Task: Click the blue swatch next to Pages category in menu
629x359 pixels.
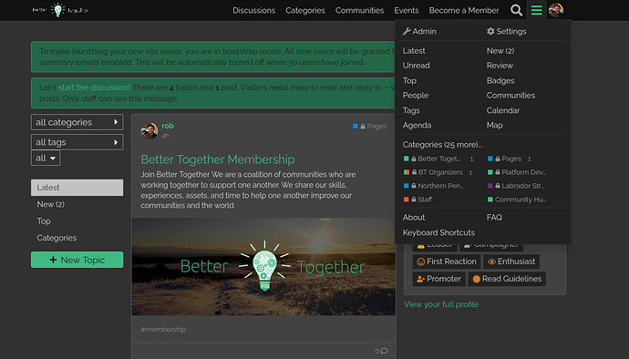Action: pyautogui.click(x=490, y=159)
